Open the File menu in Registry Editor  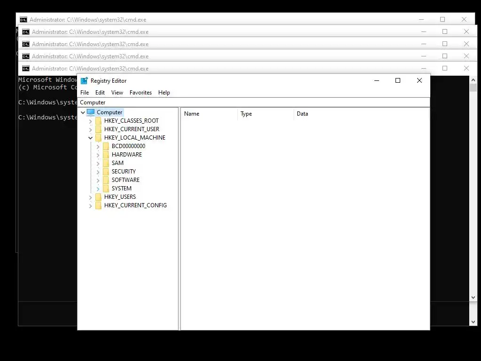click(x=85, y=93)
